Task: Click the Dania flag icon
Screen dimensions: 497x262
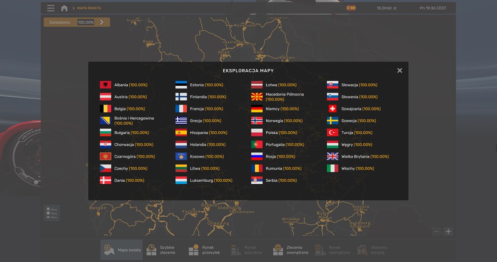Action: tap(106, 180)
